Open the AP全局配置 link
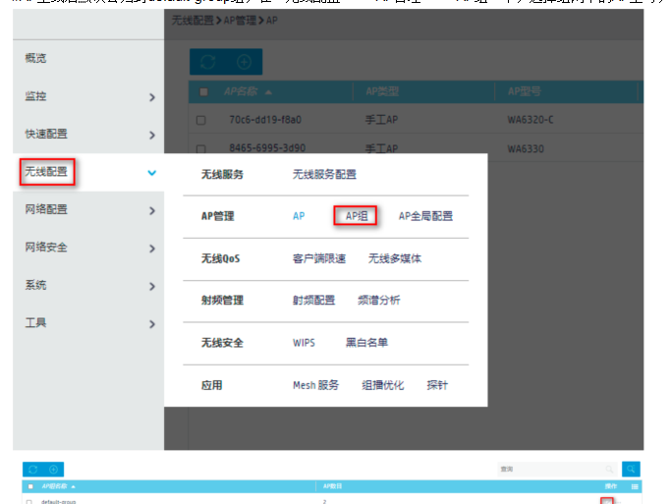Screen dimensions: 671x504 [x=425, y=216]
